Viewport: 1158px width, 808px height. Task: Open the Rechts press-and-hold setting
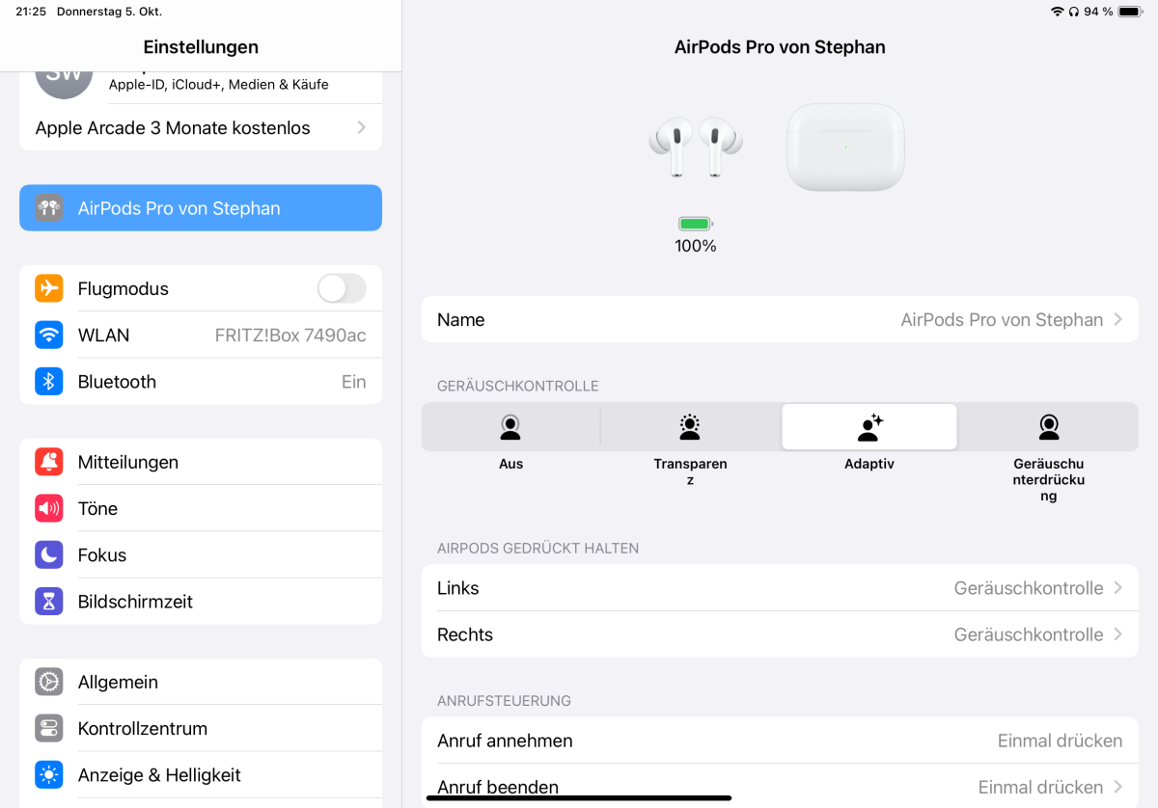pyautogui.click(x=780, y=634)
